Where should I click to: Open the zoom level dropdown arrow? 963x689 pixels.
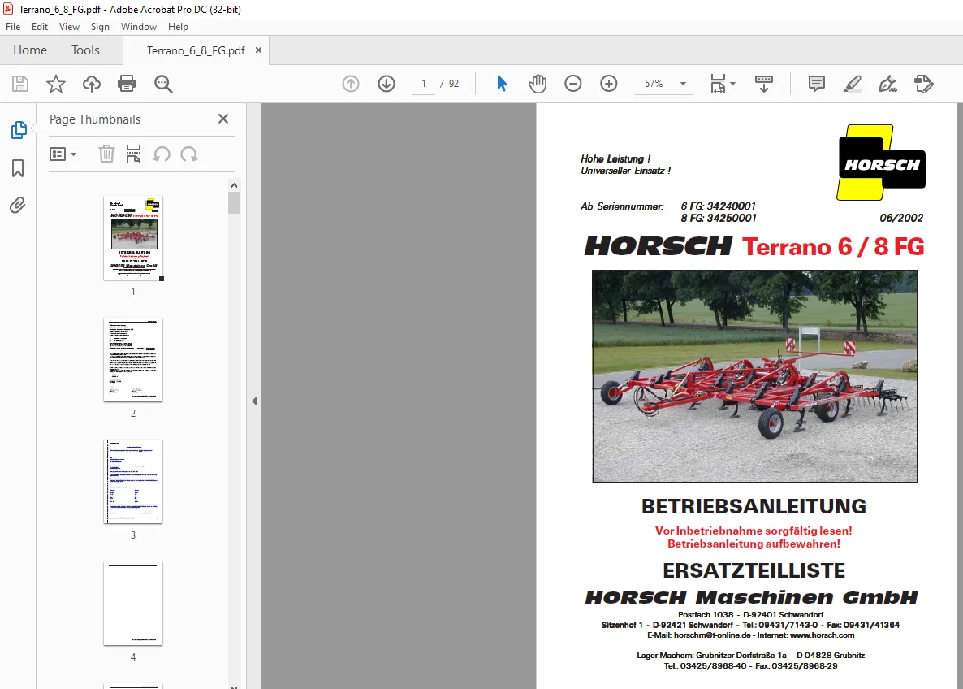683,84
